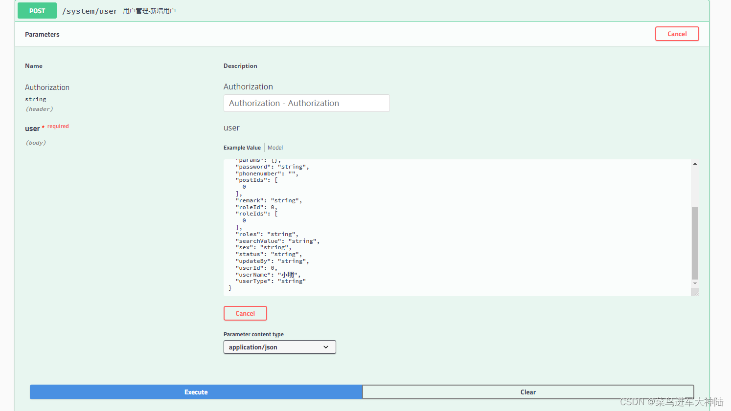731x411 pixels.
Task: Open the Parameter content type dropdown
Action: (x=279, y=347)
